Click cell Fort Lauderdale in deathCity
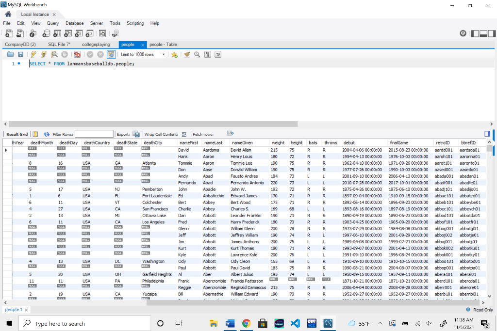497x331 pixels. (x=157, y=196)
